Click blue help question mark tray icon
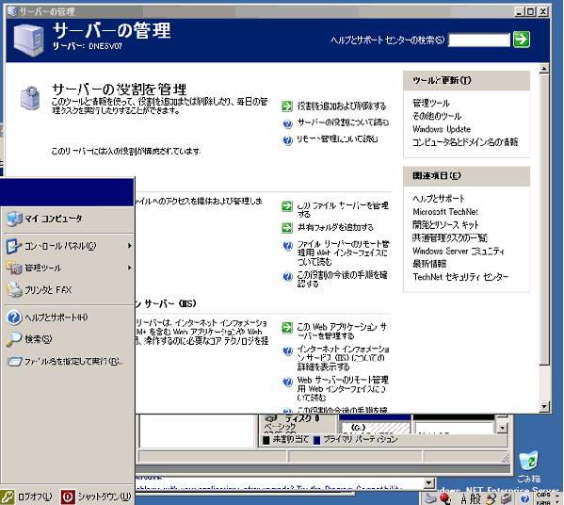The width and height of the screenshot is (564, 505). [x=524, y=498]
